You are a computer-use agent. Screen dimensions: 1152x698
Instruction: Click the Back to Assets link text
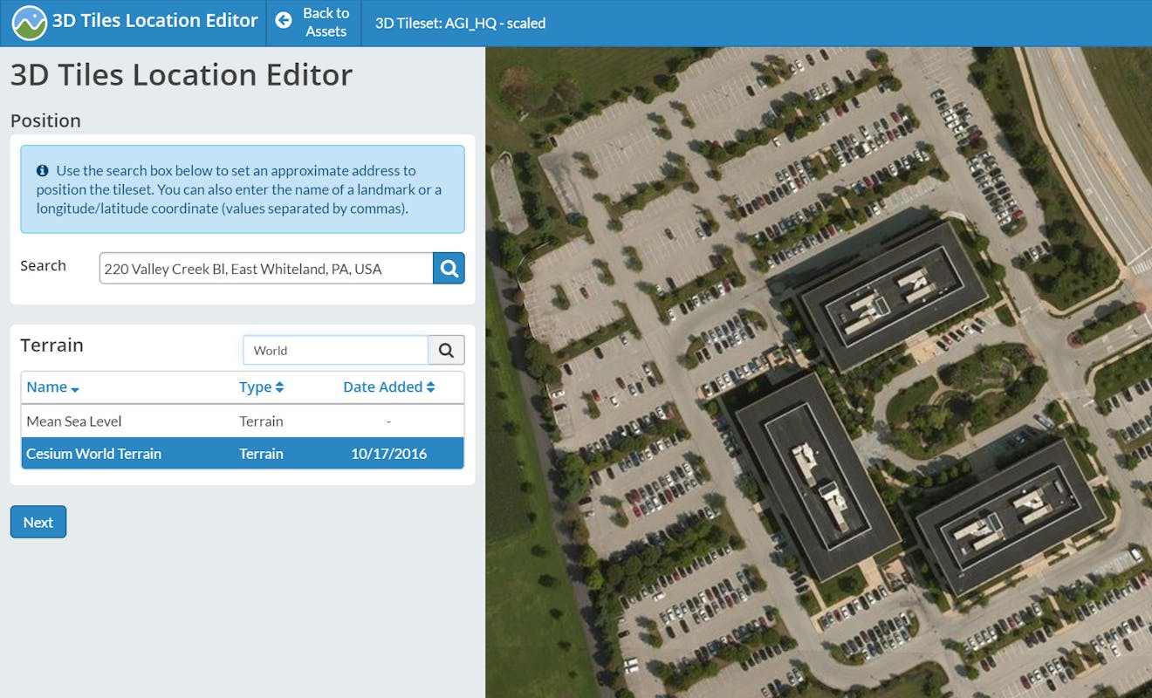point(326,23)
